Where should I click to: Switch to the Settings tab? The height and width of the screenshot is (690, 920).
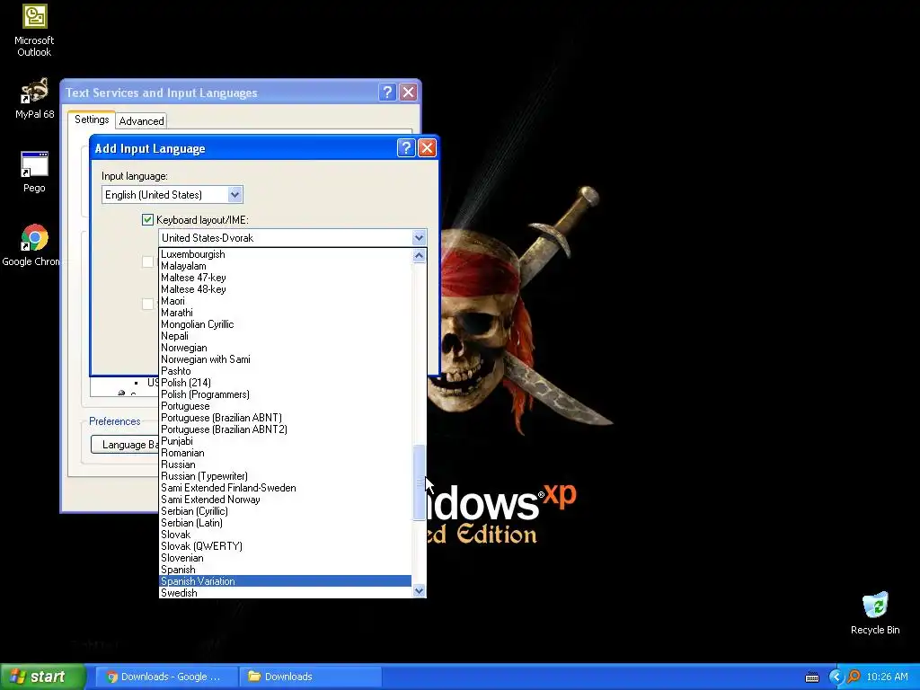(92, 119)
